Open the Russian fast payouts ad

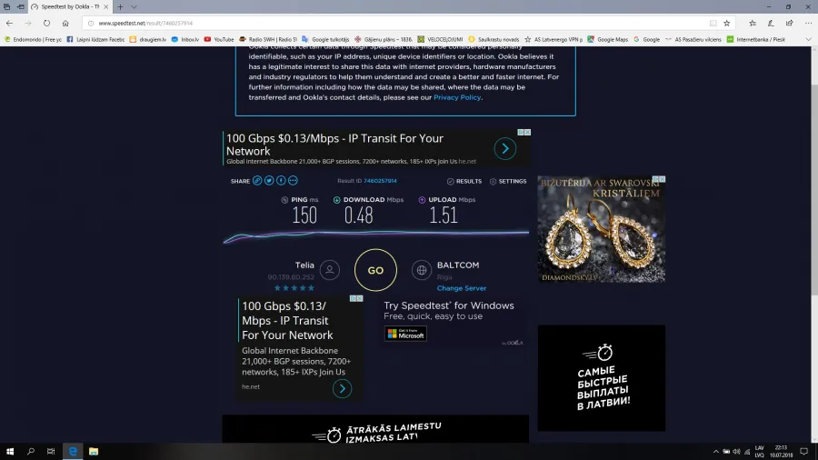click(x=602, y=378)
